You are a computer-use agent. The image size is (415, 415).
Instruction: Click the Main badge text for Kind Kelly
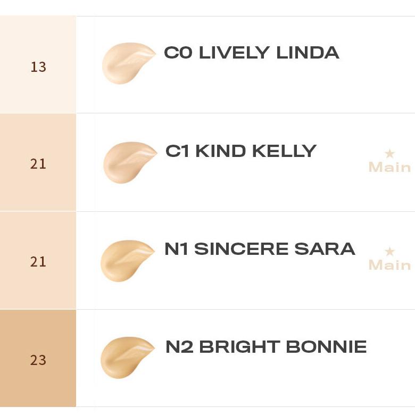click(x=389, y=167)
